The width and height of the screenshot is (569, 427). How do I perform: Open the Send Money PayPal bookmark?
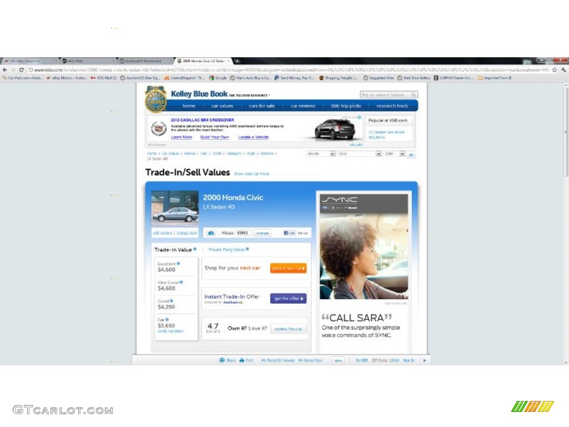point(295,78)
